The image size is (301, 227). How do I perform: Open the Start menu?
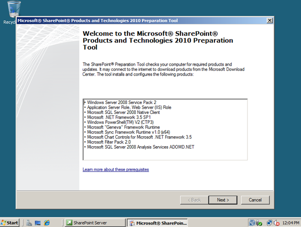9,223
